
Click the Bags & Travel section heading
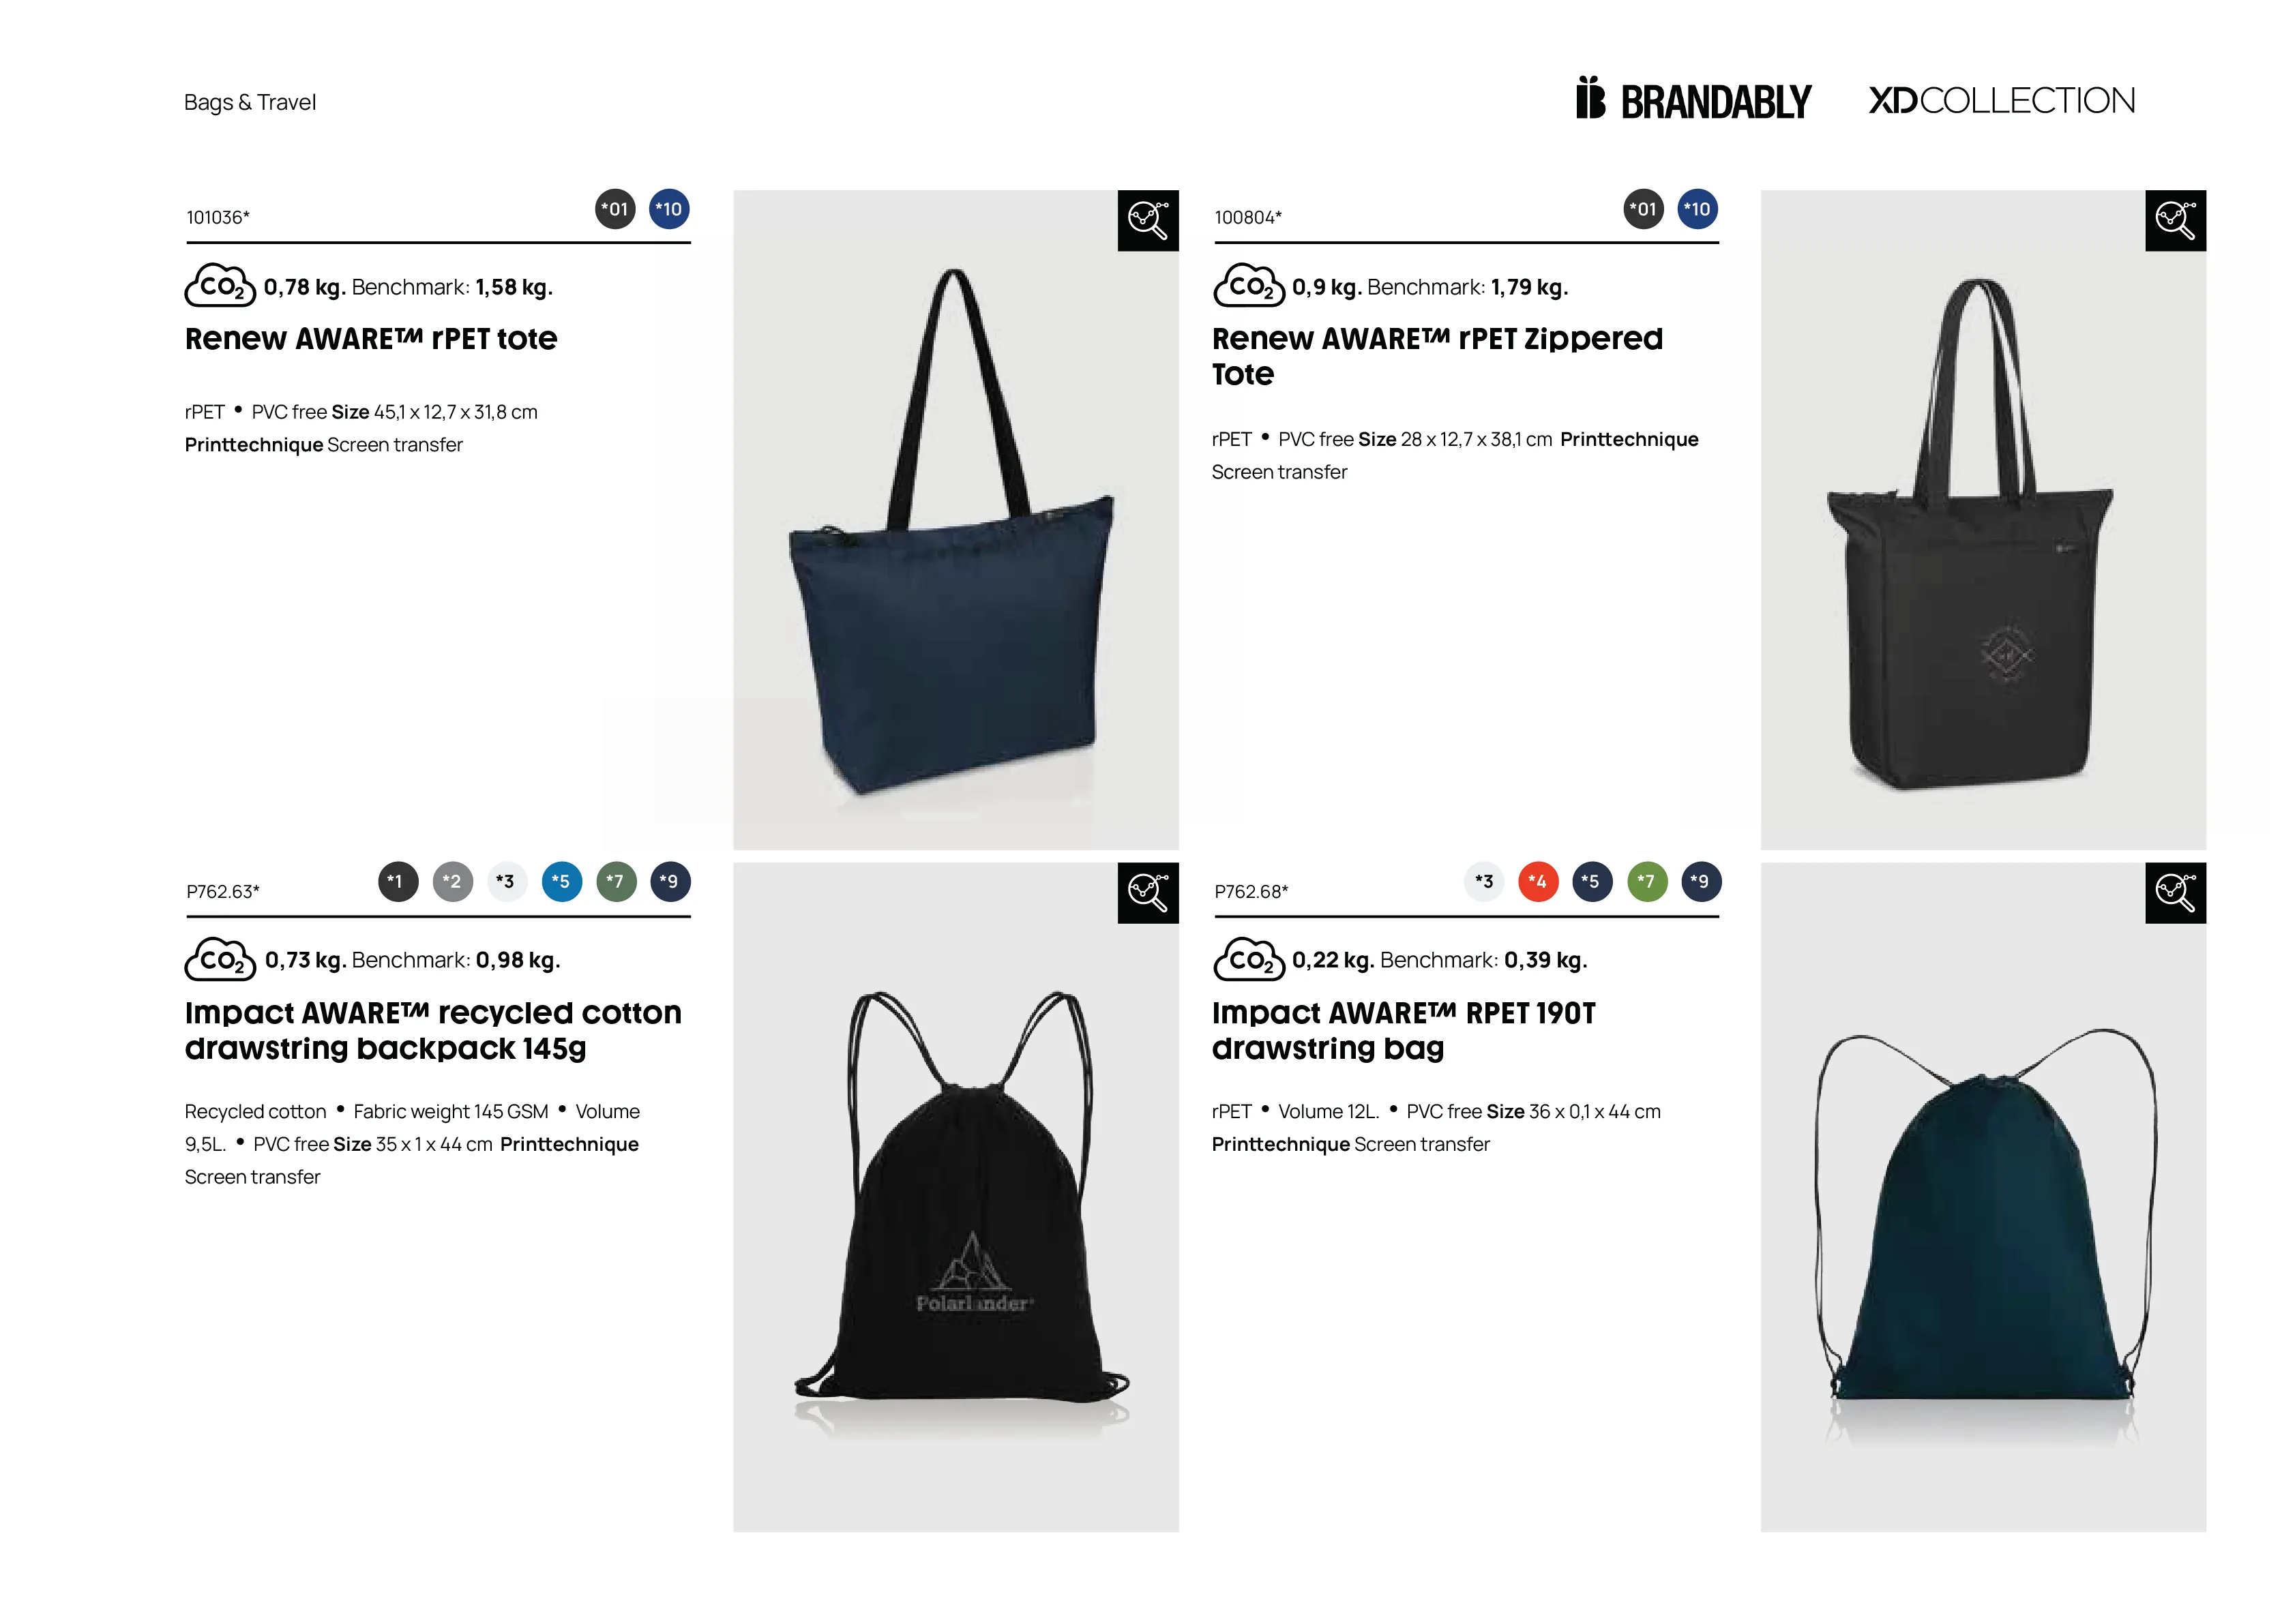(250, 102)
